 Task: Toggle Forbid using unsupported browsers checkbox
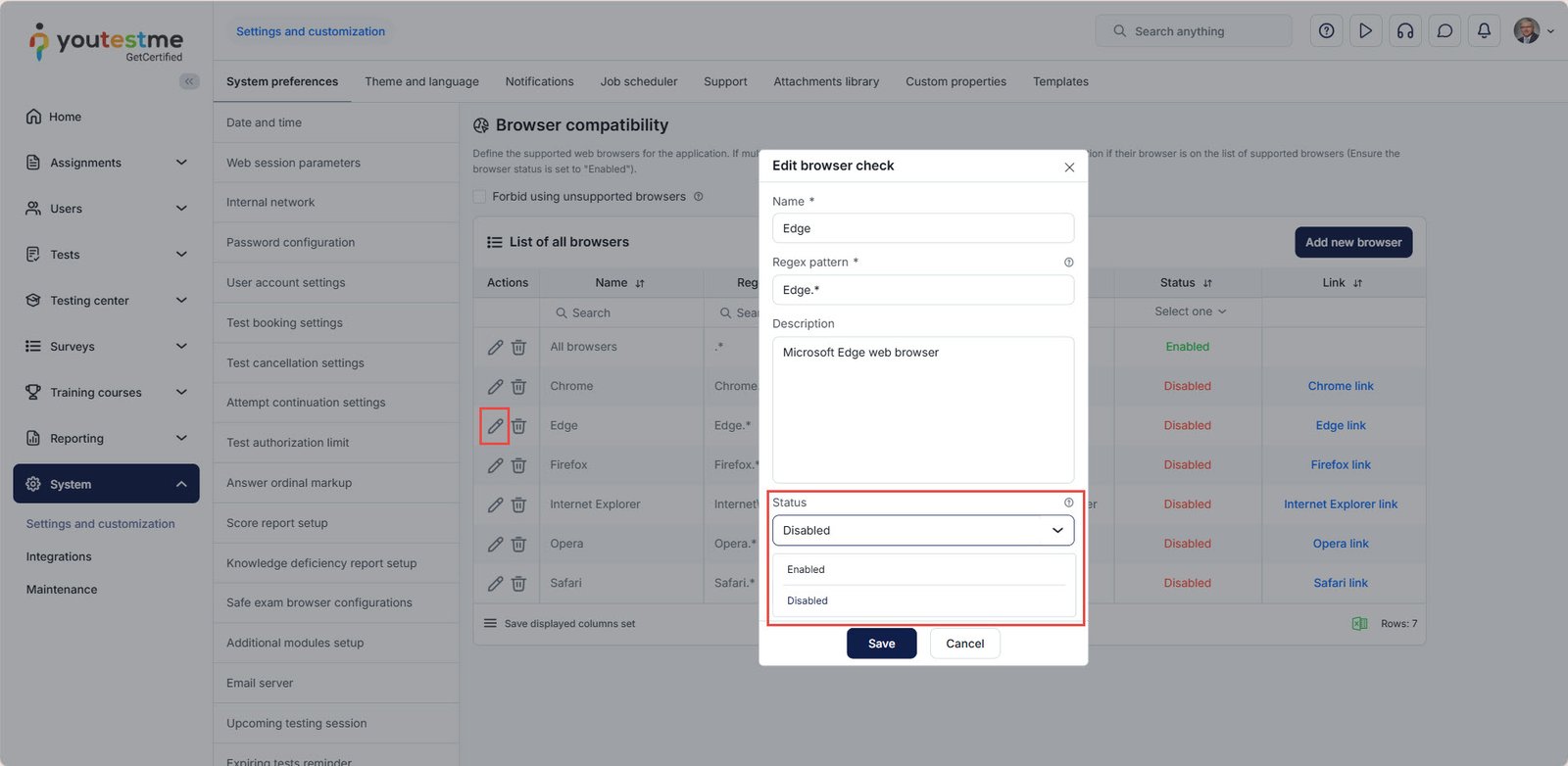[x=480, y=197]
